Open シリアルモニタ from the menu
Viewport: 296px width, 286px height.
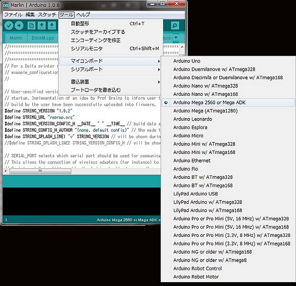pyautogui.click(x=110, y=49)
